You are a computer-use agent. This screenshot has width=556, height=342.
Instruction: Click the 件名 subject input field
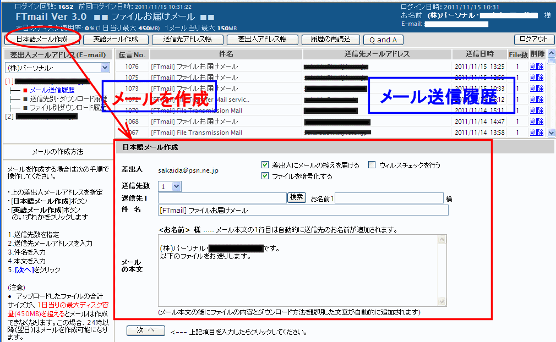[x=303, y=210]
